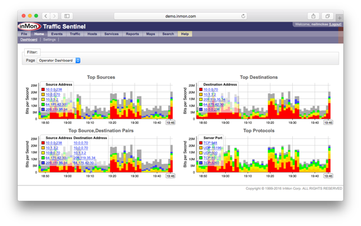This screenshot has width=361, height=226.
Task: Click orange swatch beside 10.0.0.70 in Top Sources
Action: tap(43, 95)
